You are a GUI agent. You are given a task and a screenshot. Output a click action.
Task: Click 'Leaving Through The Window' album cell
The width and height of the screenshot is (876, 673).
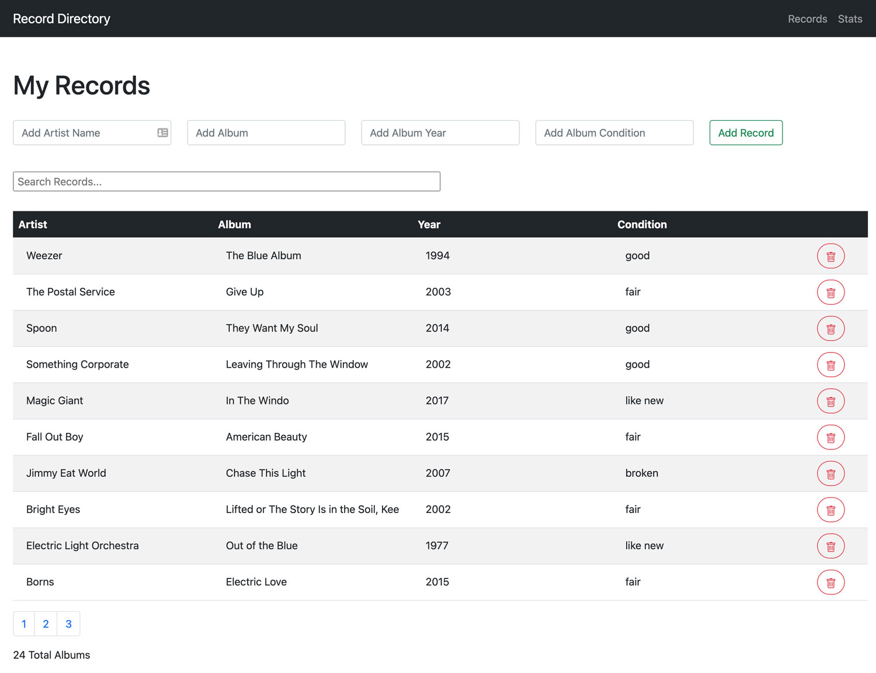pos(297,364)
